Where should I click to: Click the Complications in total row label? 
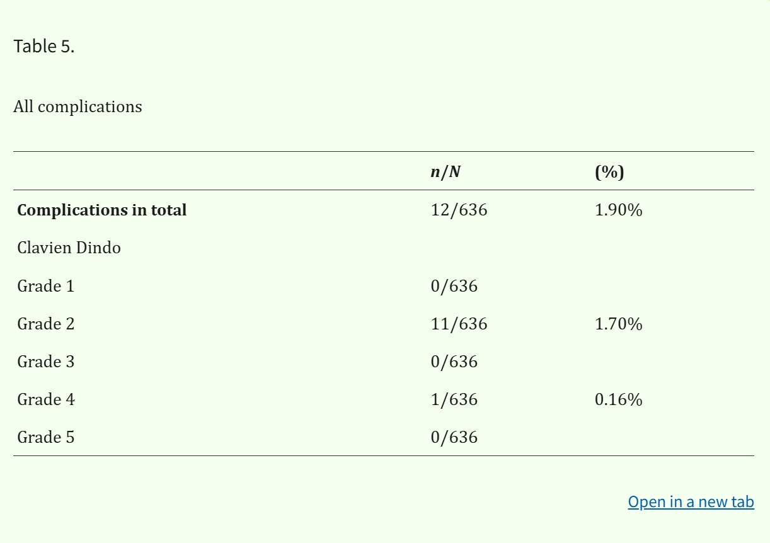click(102, 210)
